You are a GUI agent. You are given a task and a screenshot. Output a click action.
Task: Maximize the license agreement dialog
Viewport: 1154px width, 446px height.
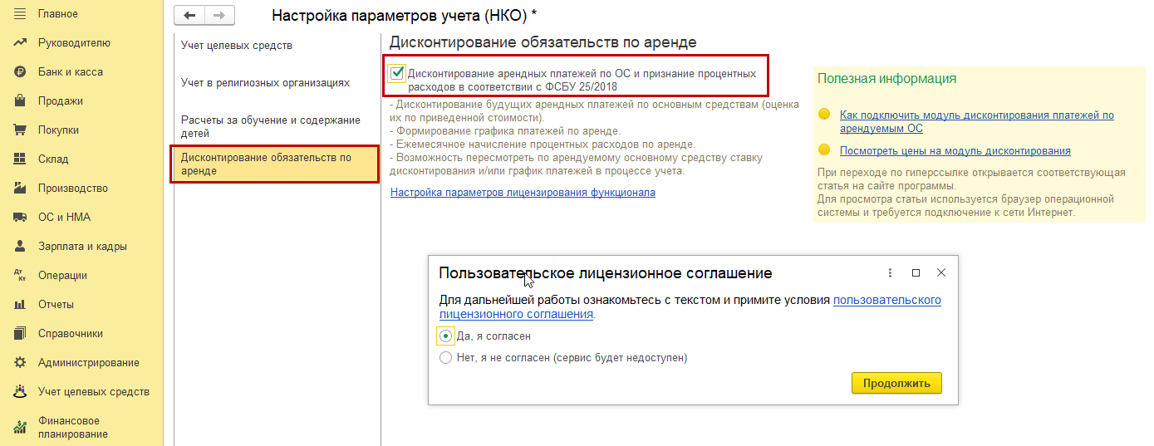[916, 272]
